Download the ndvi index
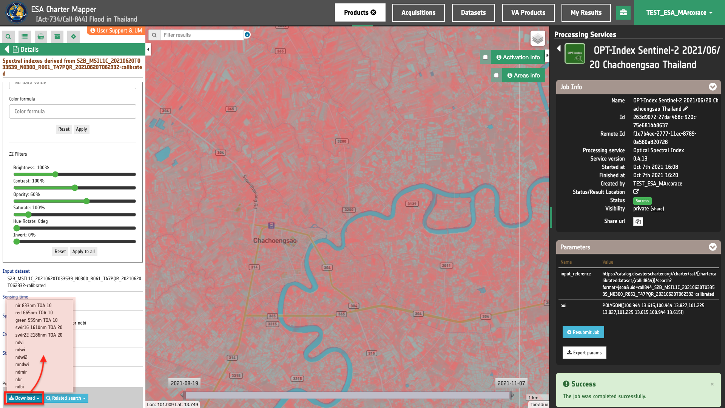Screen dimensions: 725x408 (19, 343)
